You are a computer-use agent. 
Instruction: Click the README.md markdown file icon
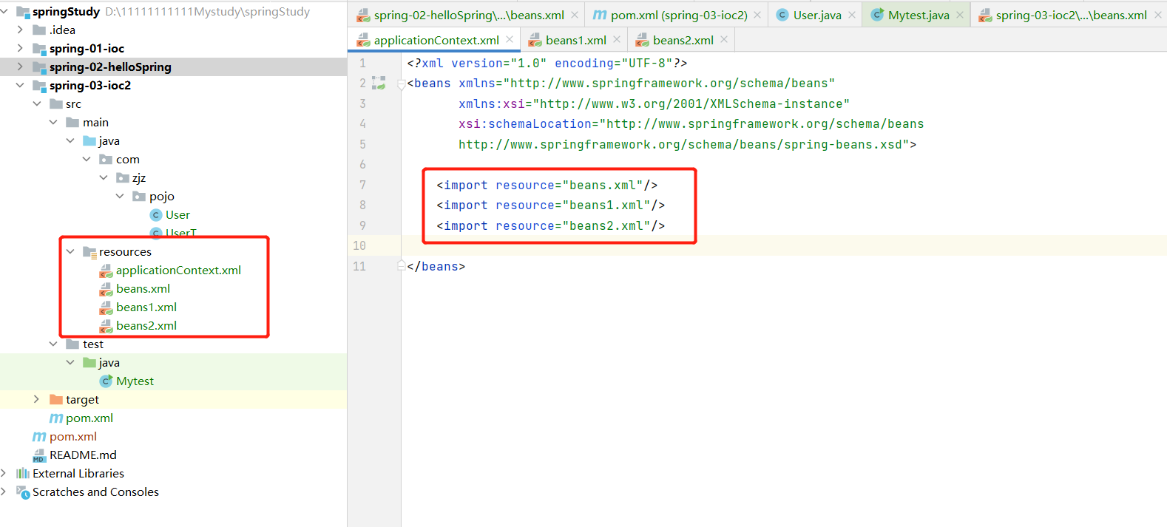click(x=39, y=455)
